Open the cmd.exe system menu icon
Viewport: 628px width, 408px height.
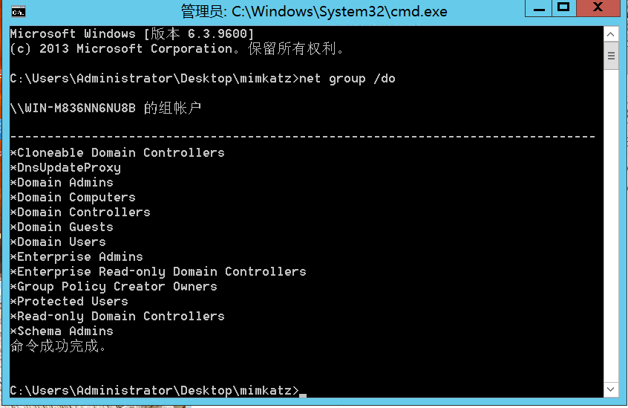(18, 12)
